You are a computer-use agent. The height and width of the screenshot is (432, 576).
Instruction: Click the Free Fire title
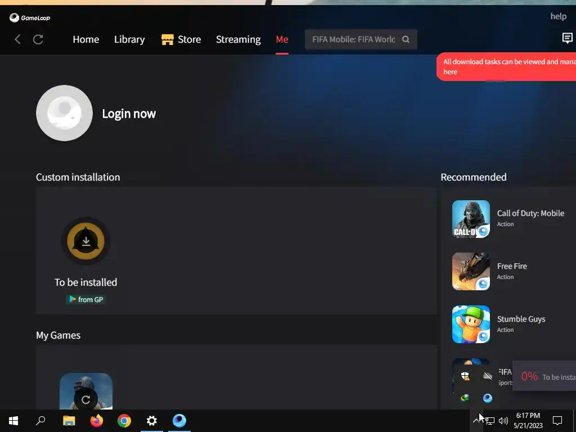tap(512, 266)
